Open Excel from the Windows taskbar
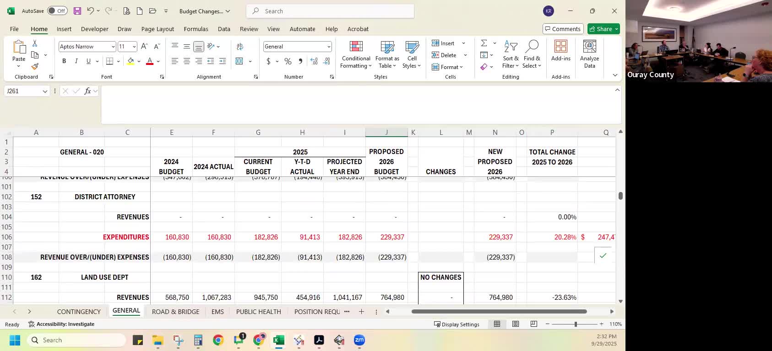Image resolution: width=772 pixels, height=351 pixels. point(278,340)
